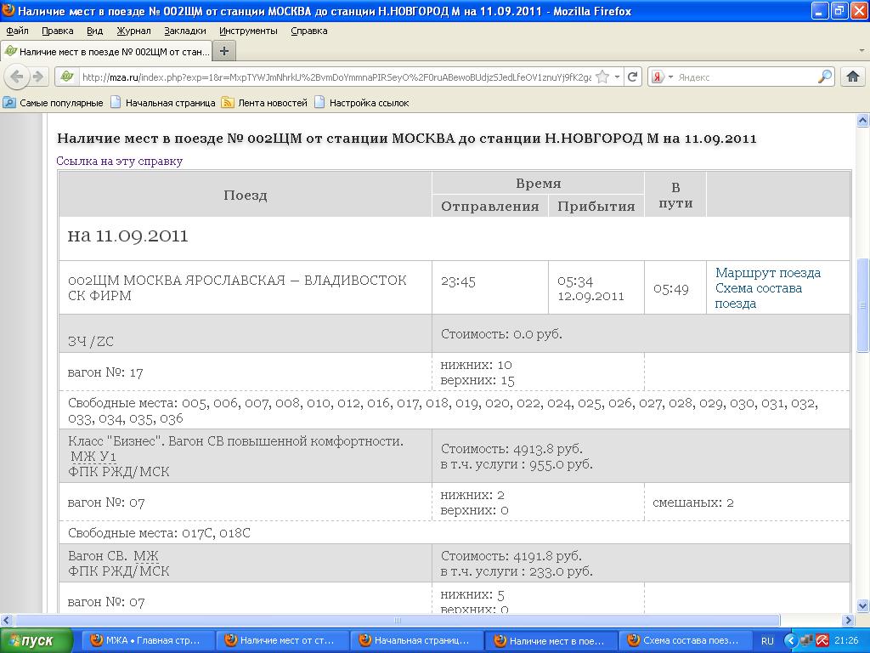Reload the page with the refresh icon
This screenshot has height=653, width=870.
633,77
